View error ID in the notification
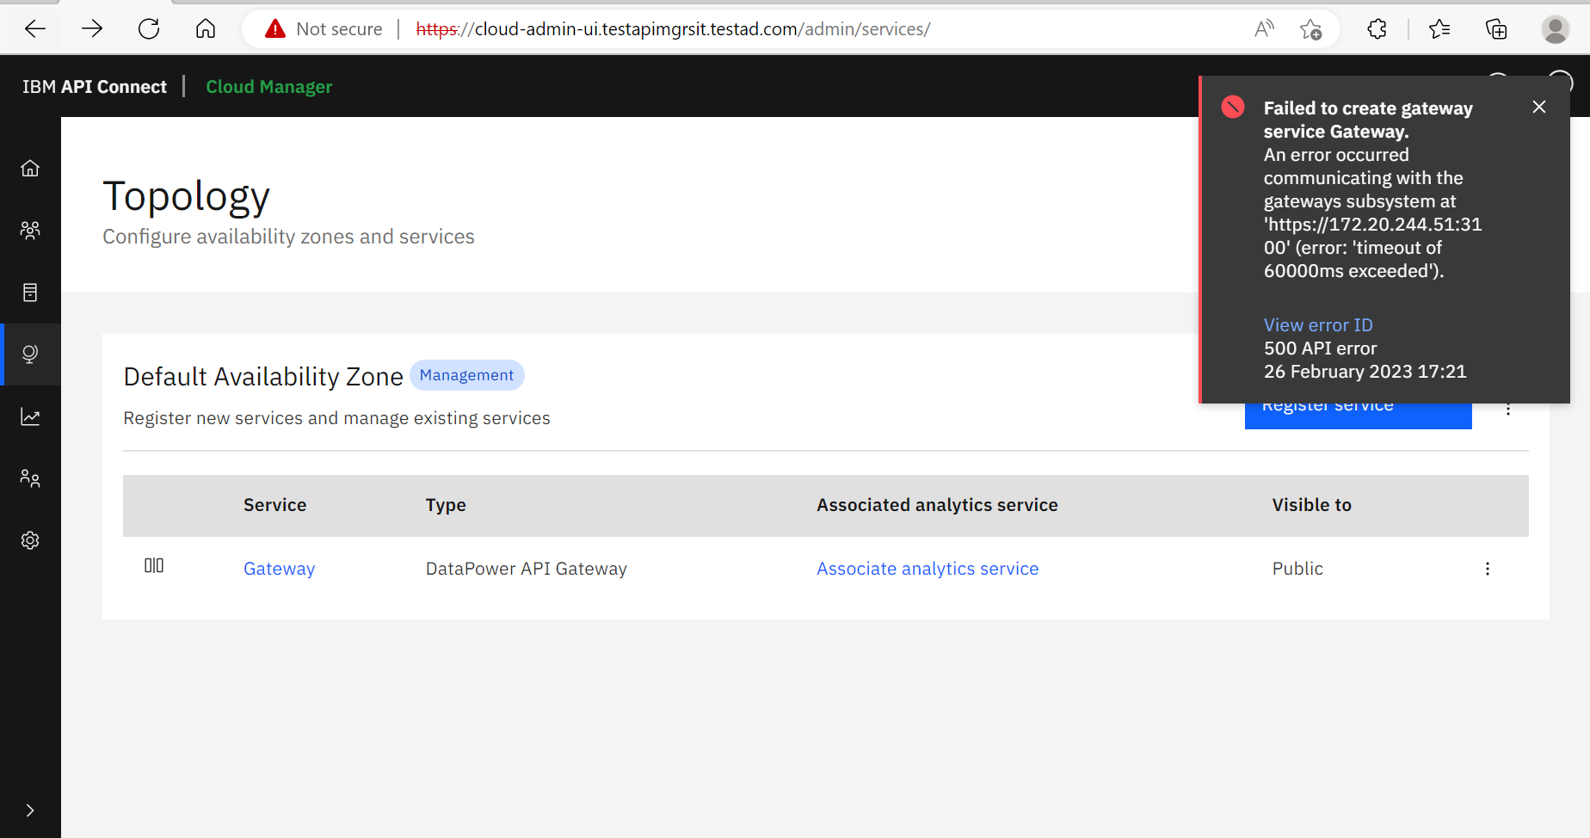The height and width of the screenshot is (838, 1590). [x=1318, y=324]
